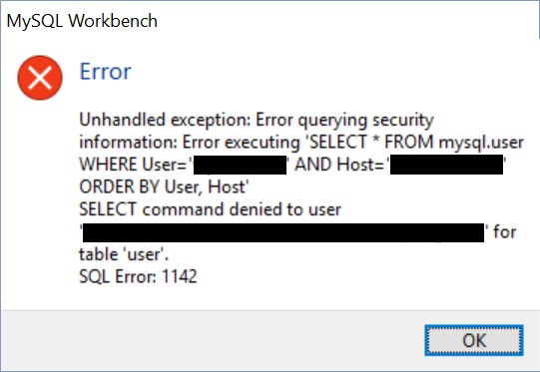Click the red error X icon
The height and width of the screenshot is (372, 540).
40,78
